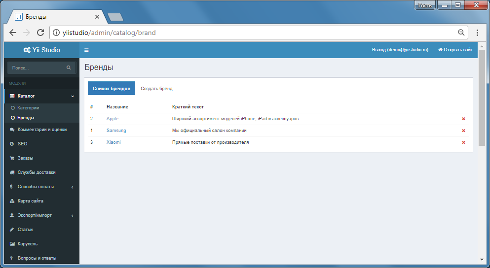Open the Samsung brand link
Screen dimensions: 490x268
(x=116, y=131)
